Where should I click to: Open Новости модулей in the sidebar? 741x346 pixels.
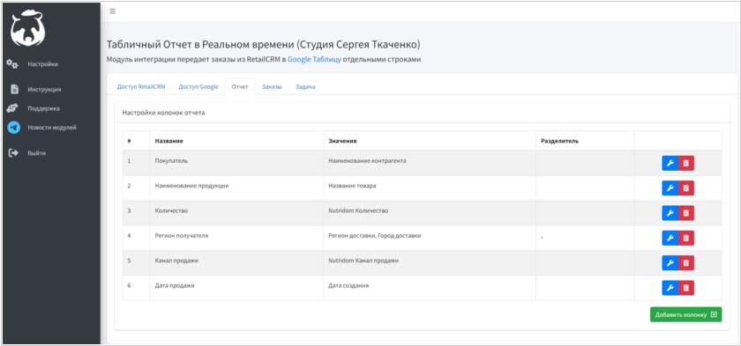[x=52, y=128]
